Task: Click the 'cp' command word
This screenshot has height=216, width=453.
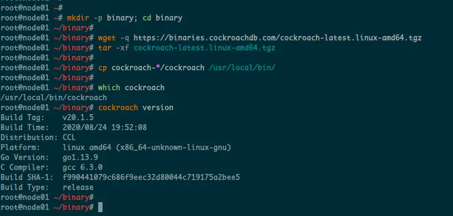Action: click(x=103, y=68)
